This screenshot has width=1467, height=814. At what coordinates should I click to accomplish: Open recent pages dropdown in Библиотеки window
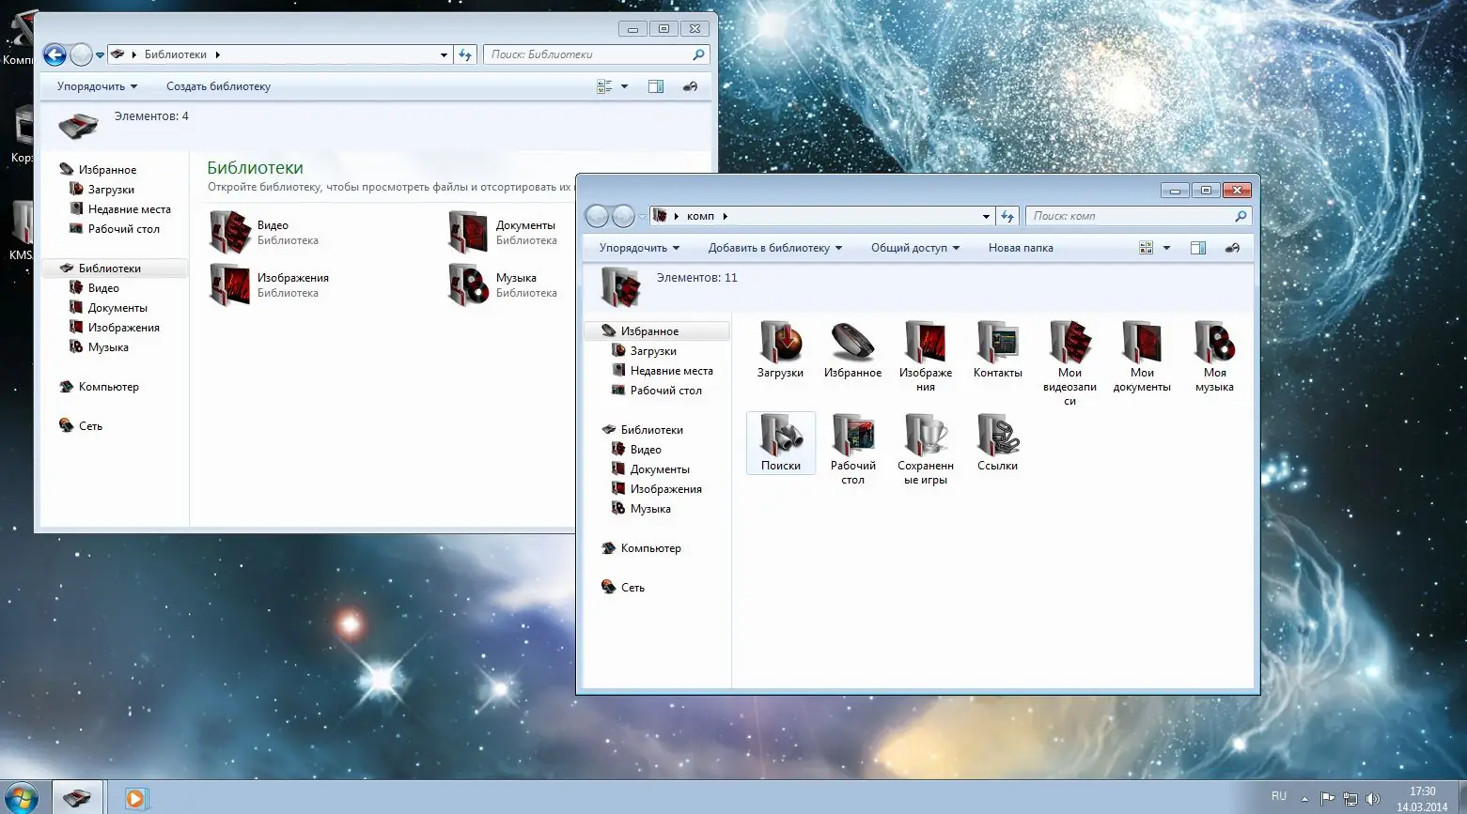(x=100, y=55)
